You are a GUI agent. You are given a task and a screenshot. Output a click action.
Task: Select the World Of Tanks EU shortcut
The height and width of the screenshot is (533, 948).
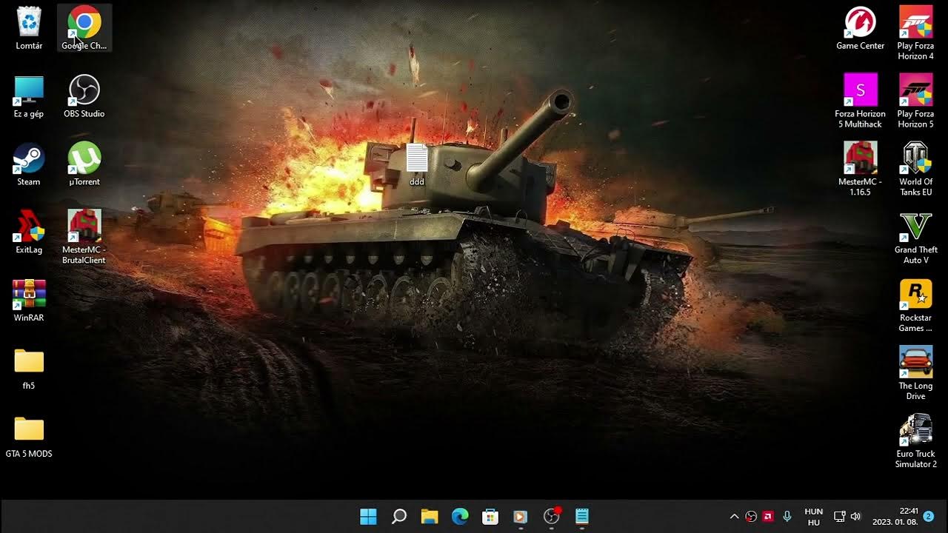point(915,169)
